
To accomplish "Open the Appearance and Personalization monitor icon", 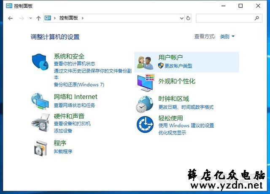I will 146,83.
